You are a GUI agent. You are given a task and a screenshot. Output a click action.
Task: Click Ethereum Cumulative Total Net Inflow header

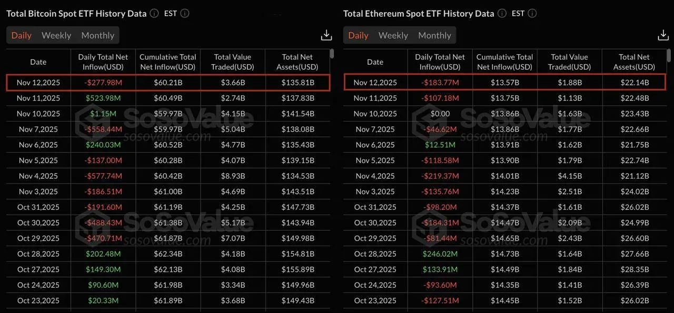tap(504, 62)
